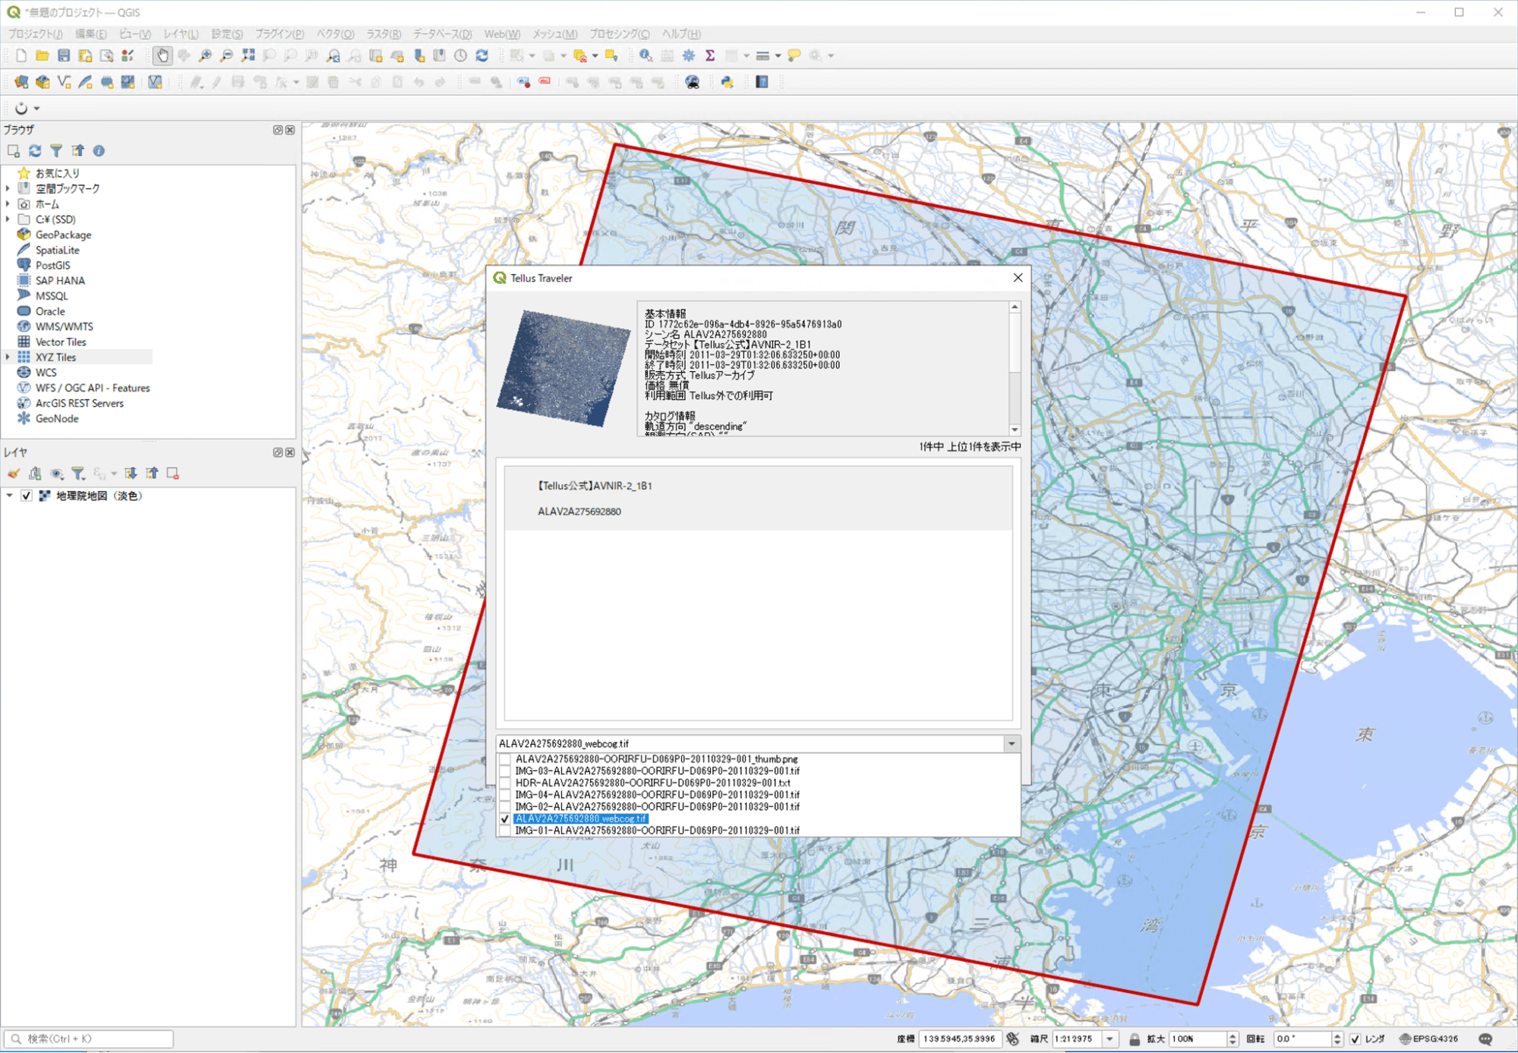Click the Browser panel info icon
Image resolution: width=1518 pixels, height=1053 pixels.
pyautogui.click(x=99, y=151)
